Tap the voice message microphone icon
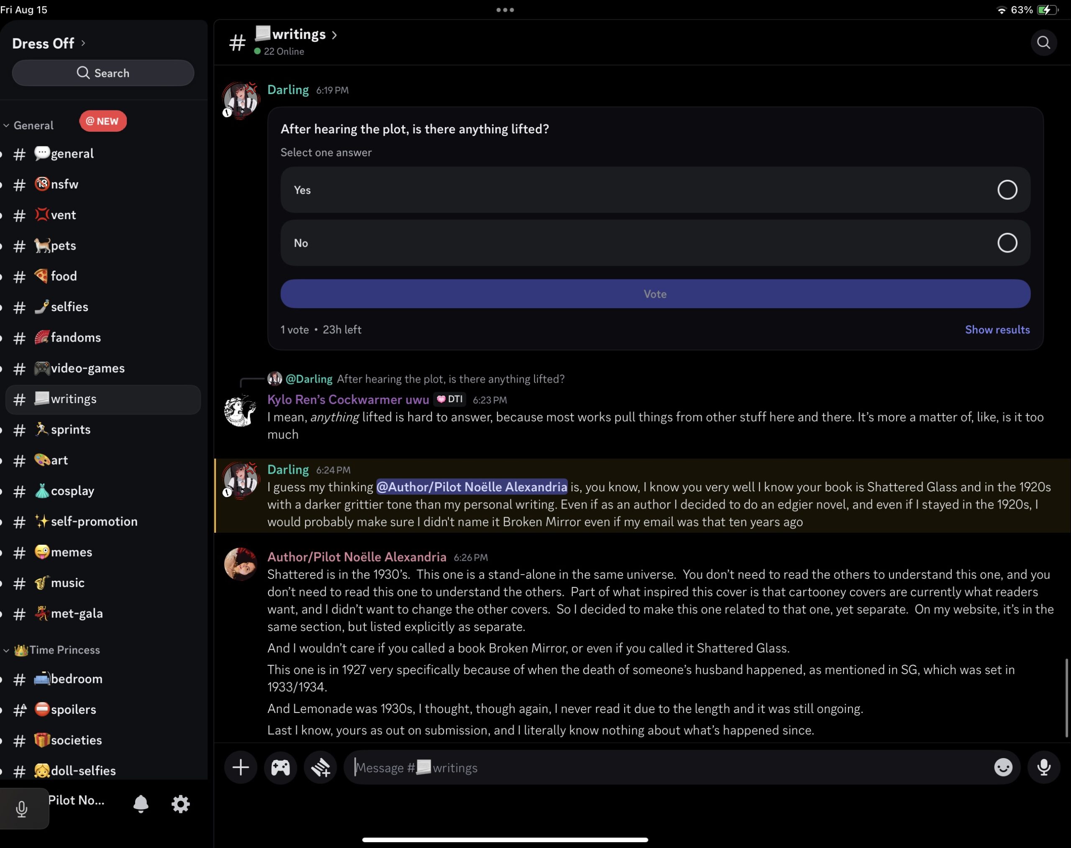Image resolution: width=1071 pixels, height=848 pixels. pos(1044,767)
